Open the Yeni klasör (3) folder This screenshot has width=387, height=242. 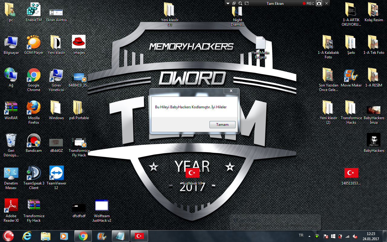[x=170, y=15]
